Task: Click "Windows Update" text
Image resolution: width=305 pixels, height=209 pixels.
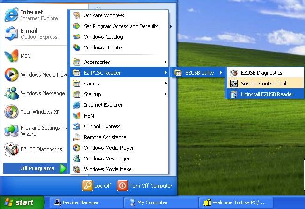Action: [x=103, y=48]
